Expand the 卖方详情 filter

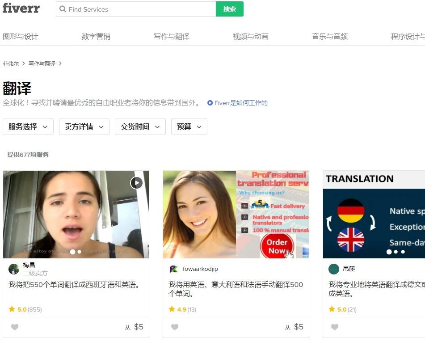[84, 127]
